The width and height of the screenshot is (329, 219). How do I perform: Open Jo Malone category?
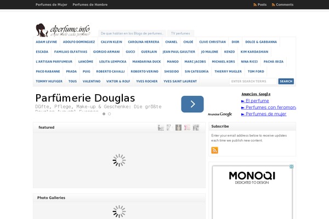coord(209,52)
